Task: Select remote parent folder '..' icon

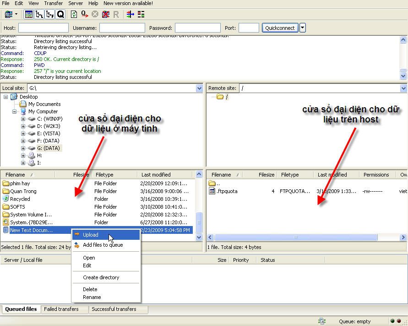Action: click(212, 183)
